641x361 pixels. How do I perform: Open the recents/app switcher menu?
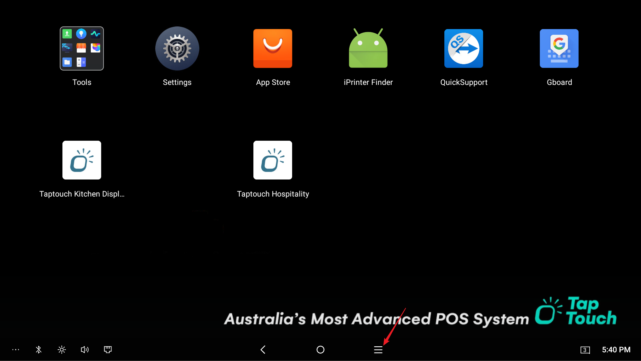click(378, 350)
